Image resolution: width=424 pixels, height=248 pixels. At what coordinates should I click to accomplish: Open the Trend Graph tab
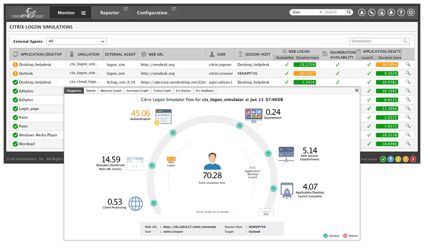(162, 91)
